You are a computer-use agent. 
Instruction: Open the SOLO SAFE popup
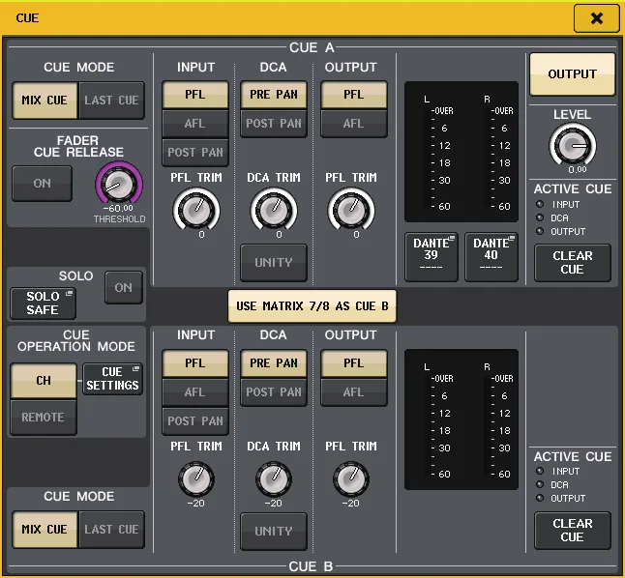click(x=43, y=303)
